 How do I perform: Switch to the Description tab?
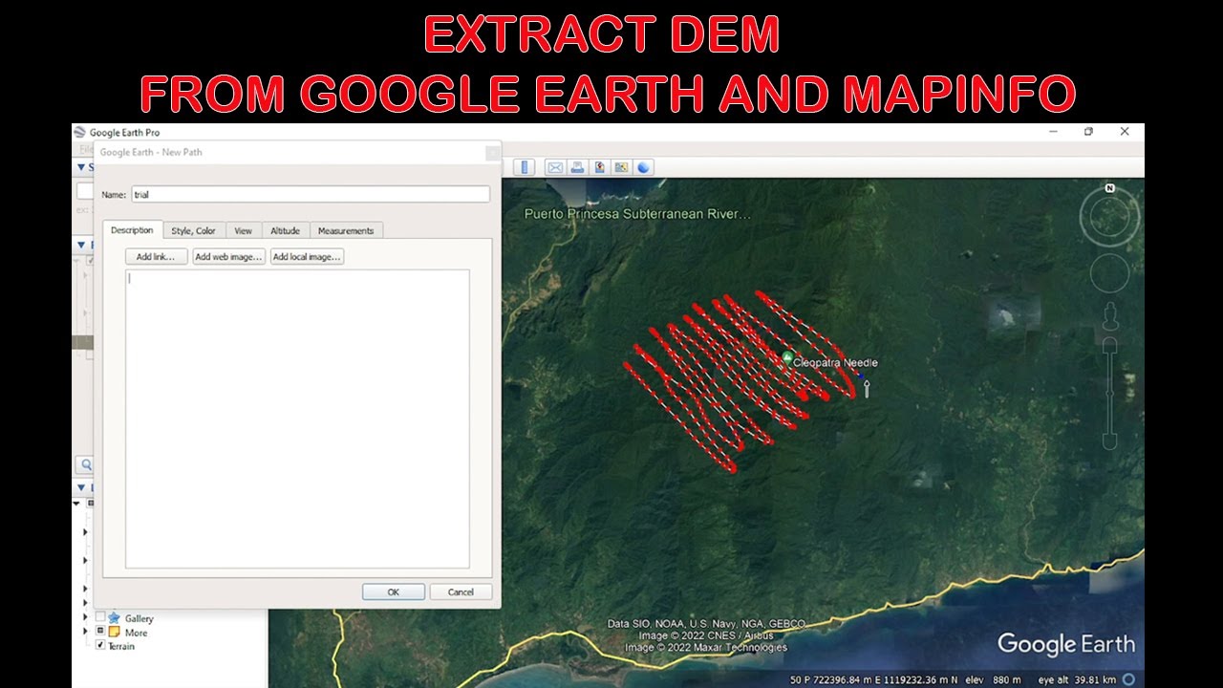click(x=132, y=230)
